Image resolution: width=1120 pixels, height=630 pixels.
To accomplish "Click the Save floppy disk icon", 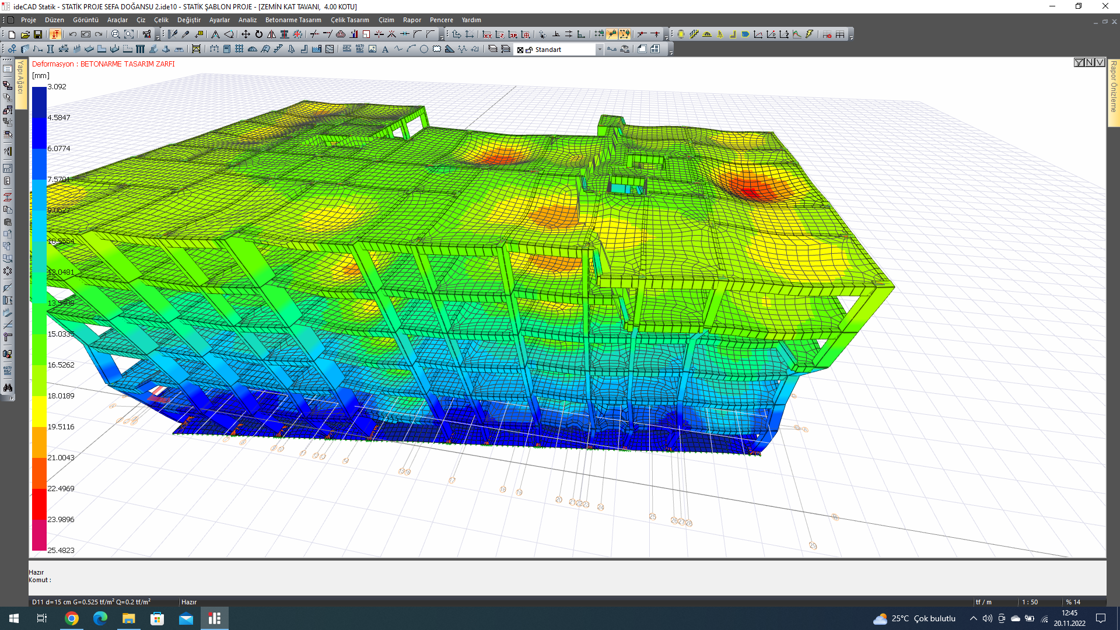I will click(x=38, y=34).
